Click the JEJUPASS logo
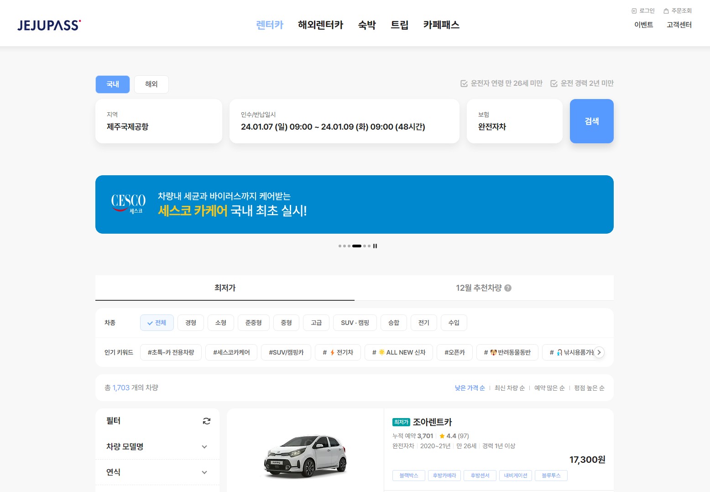The image size is (710, 492). (x=49, y=25)
